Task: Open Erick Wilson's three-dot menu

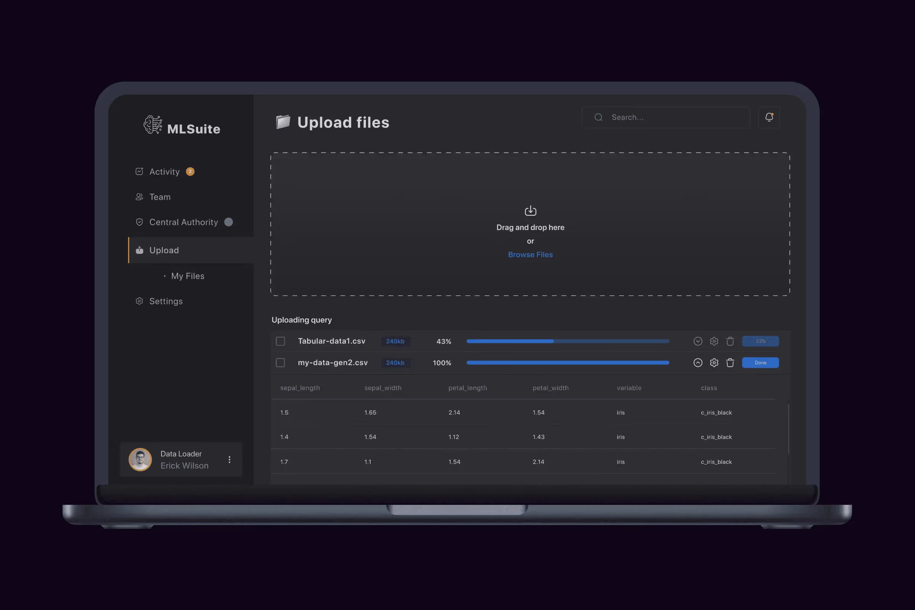Action: (230, 459)
